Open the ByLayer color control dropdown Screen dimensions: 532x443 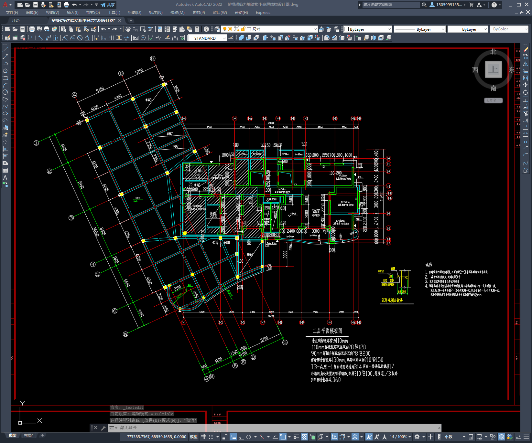[367, 29]
